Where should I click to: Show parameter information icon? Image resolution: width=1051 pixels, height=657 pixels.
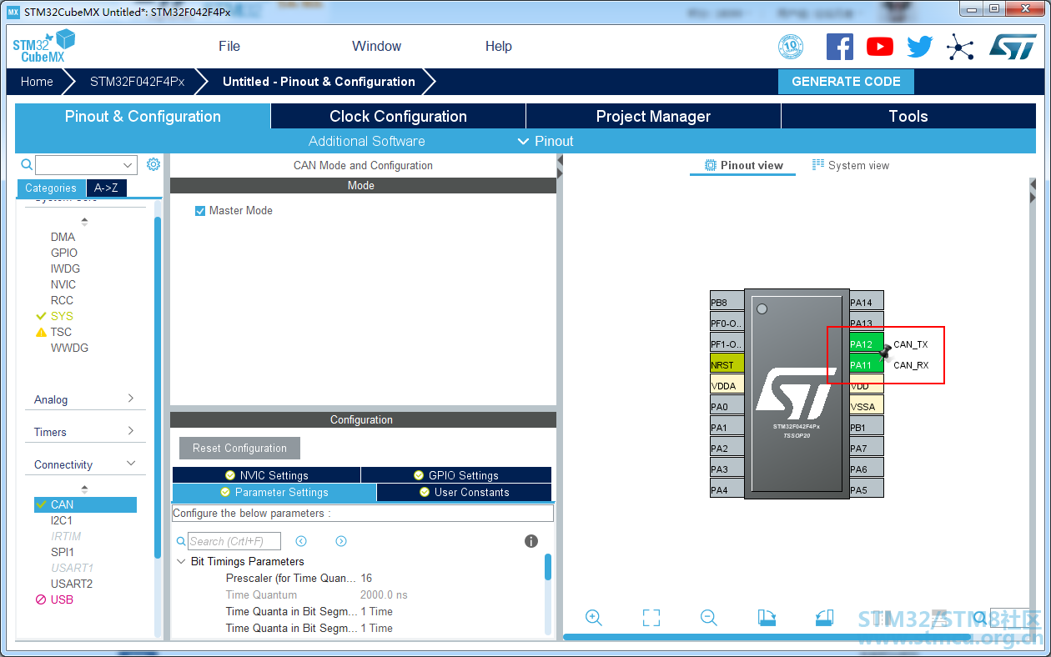coord(531,541)
